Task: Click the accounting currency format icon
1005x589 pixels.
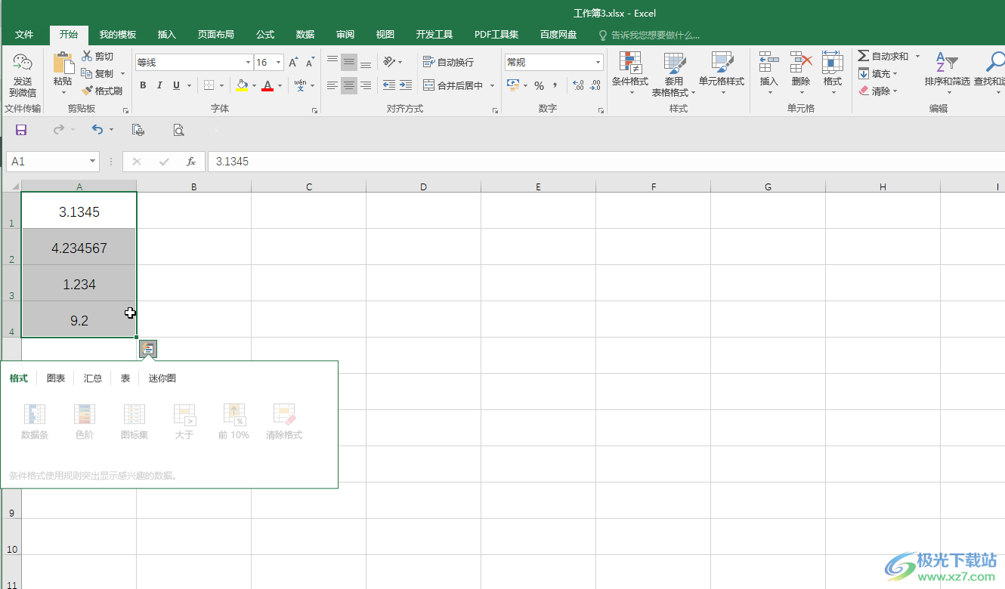Action: pyautogui.click(x=513, y=85)
